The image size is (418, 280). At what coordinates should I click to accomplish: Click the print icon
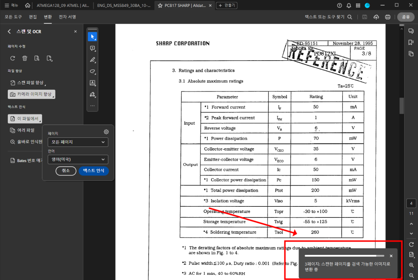388,17
